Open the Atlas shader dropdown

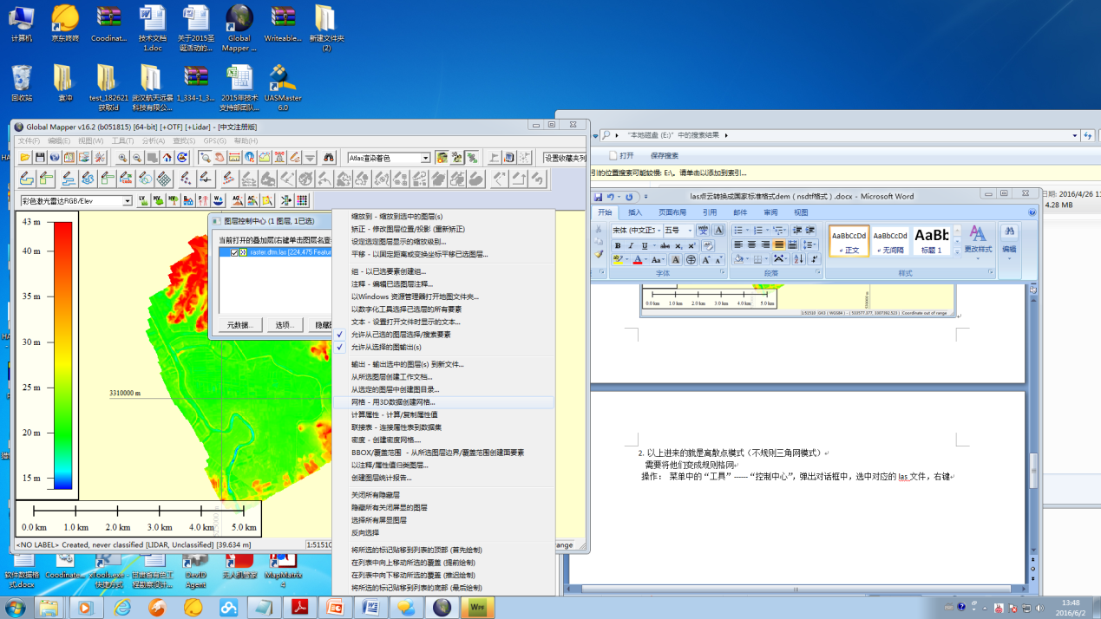(x=425, y=158)
